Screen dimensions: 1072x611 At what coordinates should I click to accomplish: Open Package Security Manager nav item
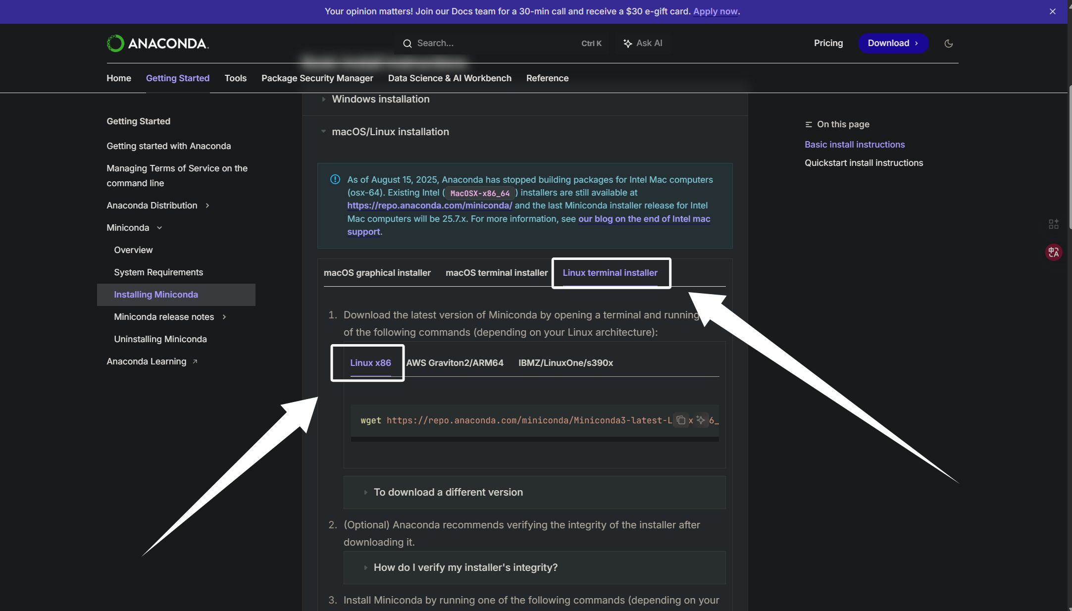[317, 78]
